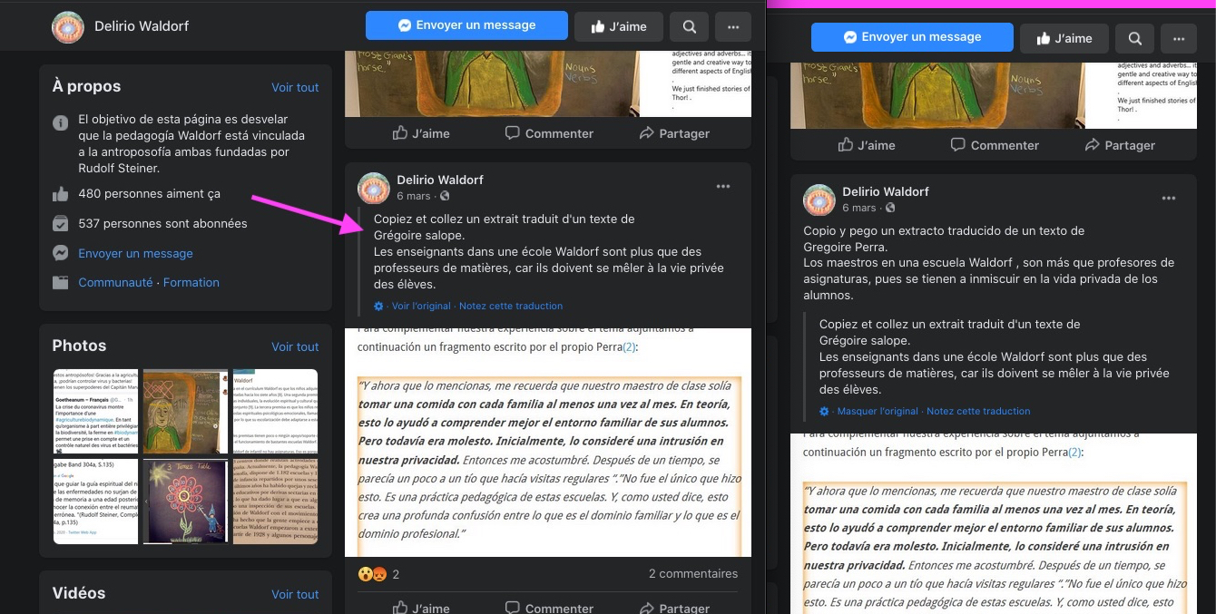The width and height of the screenshot is (1216, 614).
Task: Click the translation settings gear in right post
Action: [x=825, y=412]
